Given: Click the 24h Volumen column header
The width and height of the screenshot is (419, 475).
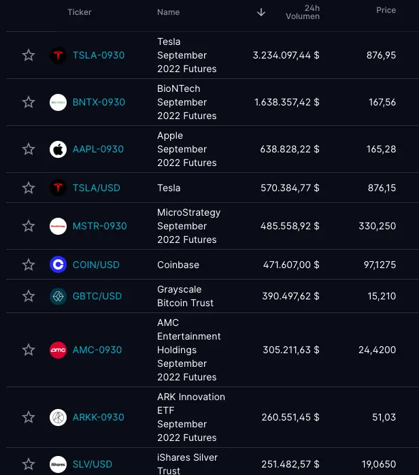Looking at the screenshot, I should [x=303, y=12].
